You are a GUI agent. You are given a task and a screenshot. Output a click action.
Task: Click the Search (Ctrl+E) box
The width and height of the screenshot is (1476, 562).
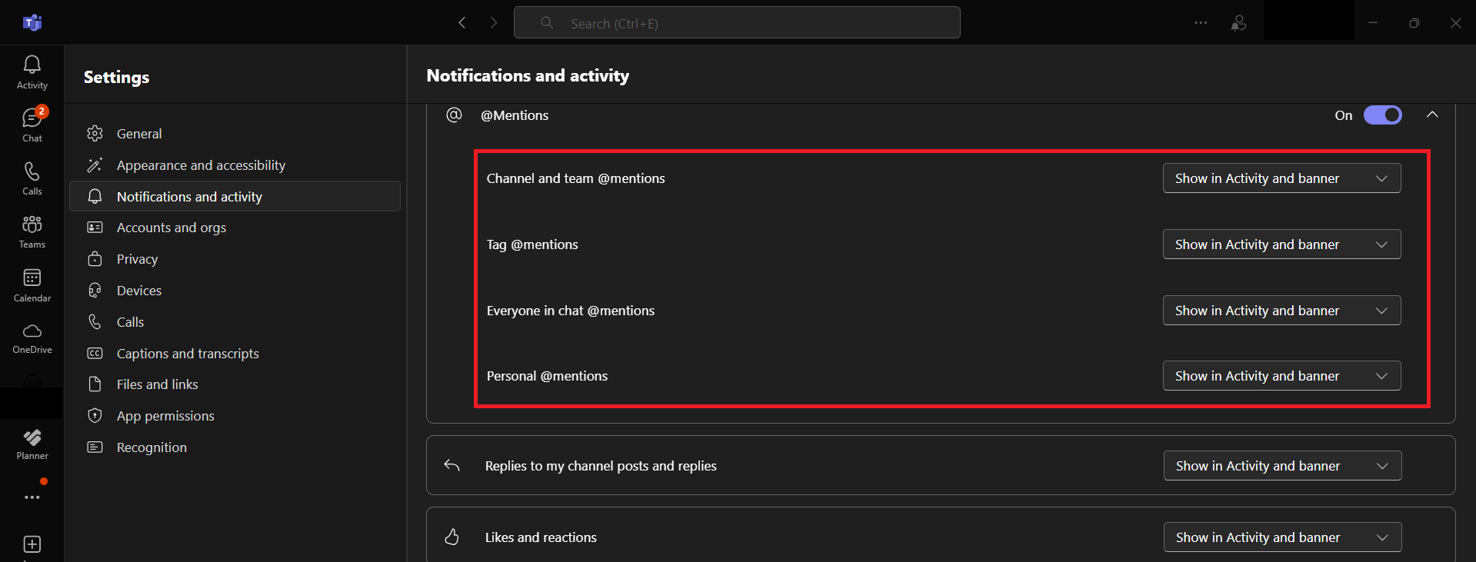coord(737,23)
